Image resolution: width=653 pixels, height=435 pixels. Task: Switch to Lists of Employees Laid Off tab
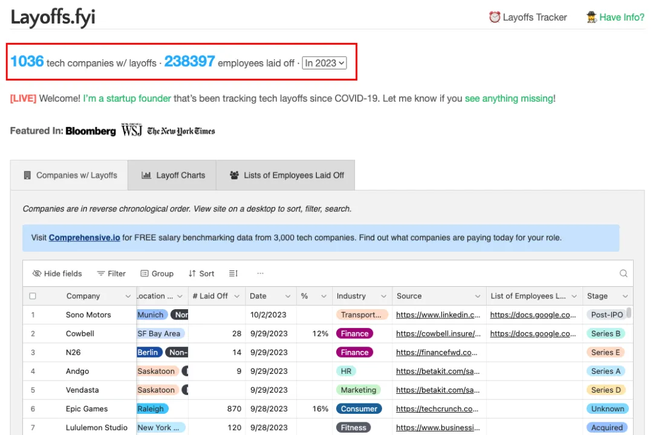point(286,175)
